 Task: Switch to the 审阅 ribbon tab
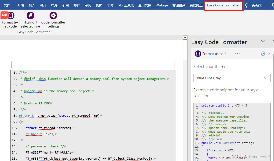pyautogui.click(x=88, y=5)
